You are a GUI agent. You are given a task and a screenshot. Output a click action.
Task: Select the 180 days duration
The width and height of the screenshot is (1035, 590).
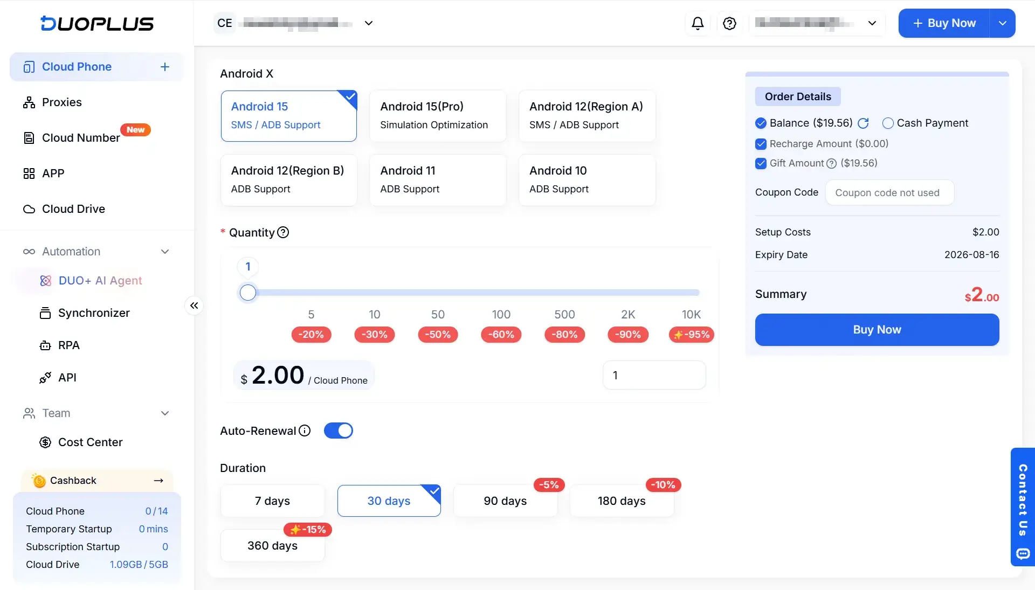(622, 501)
